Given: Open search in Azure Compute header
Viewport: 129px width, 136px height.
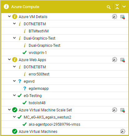Looking at the screenshot, I should (x=109, y=7).
